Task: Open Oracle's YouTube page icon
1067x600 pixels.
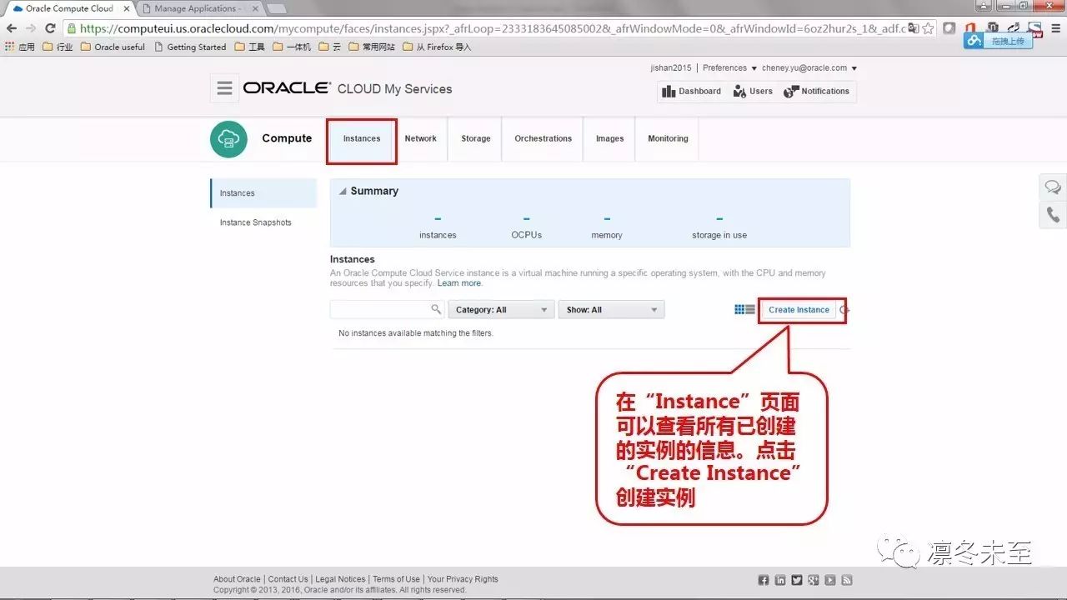Action: [x=830, y=580]
